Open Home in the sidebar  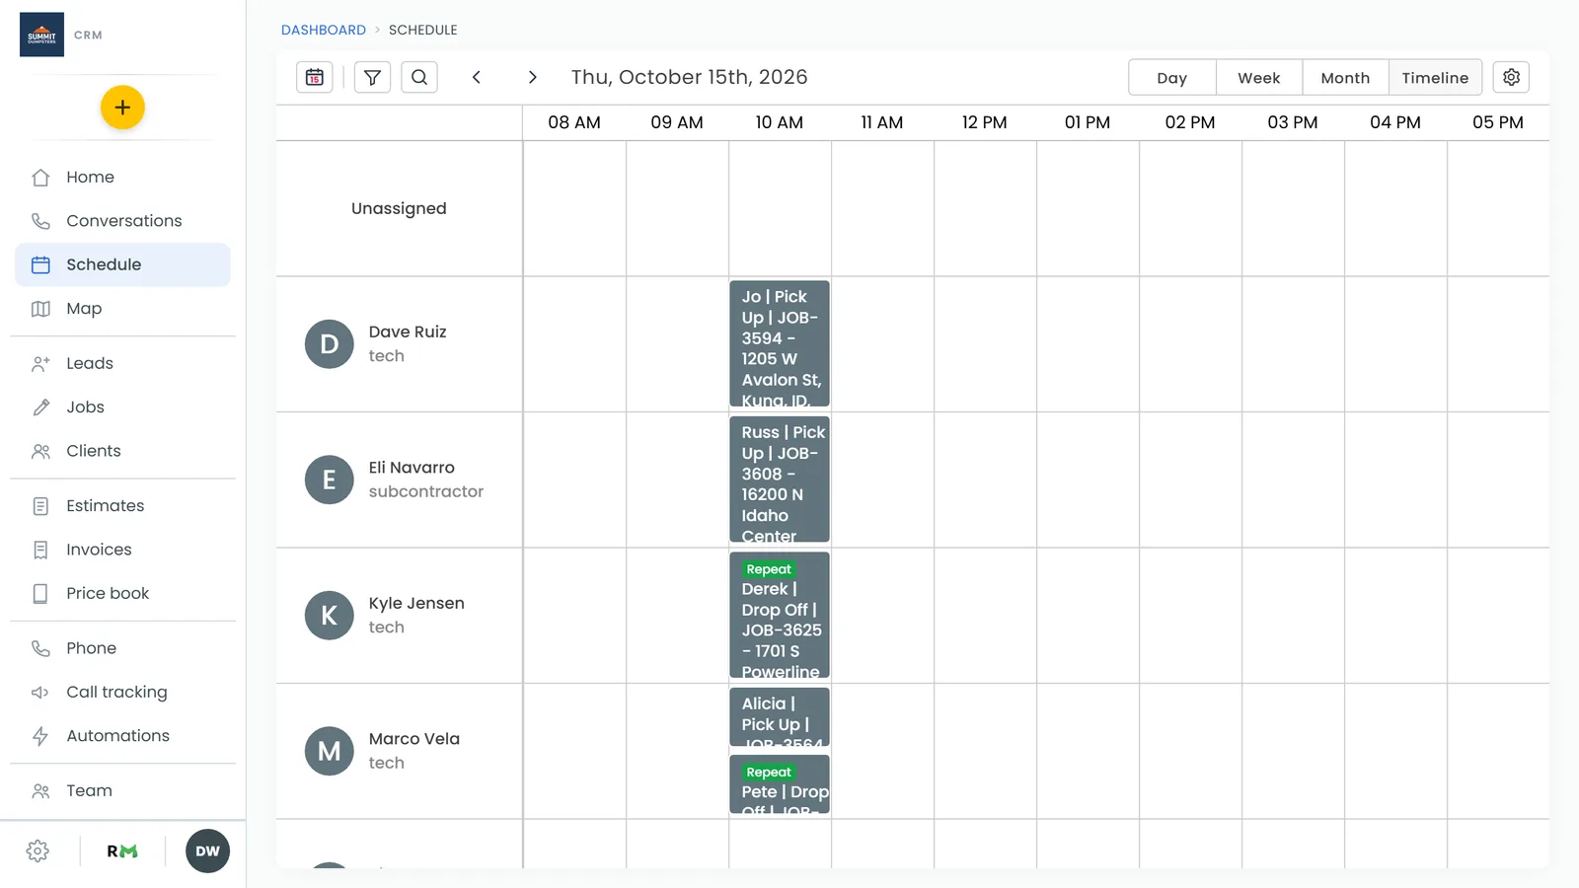(122, 178)
